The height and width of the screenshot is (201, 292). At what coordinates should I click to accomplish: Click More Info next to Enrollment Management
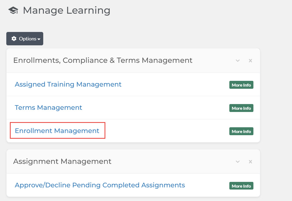[241, 131]
